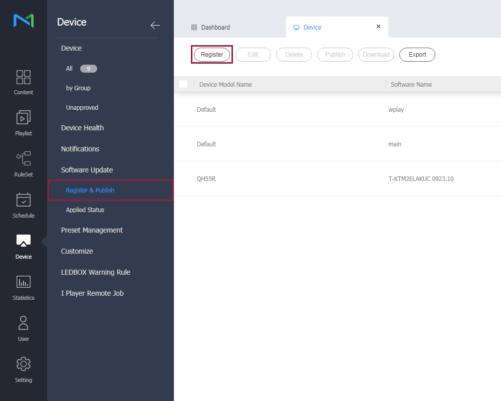Select the Applied Status submenu item

point(85,210)
